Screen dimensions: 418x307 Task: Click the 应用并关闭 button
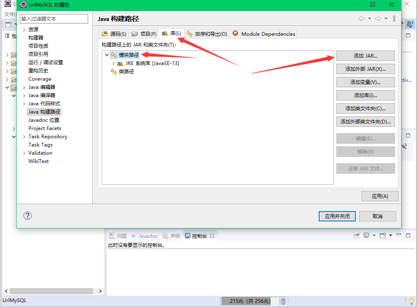coord(337,216)
